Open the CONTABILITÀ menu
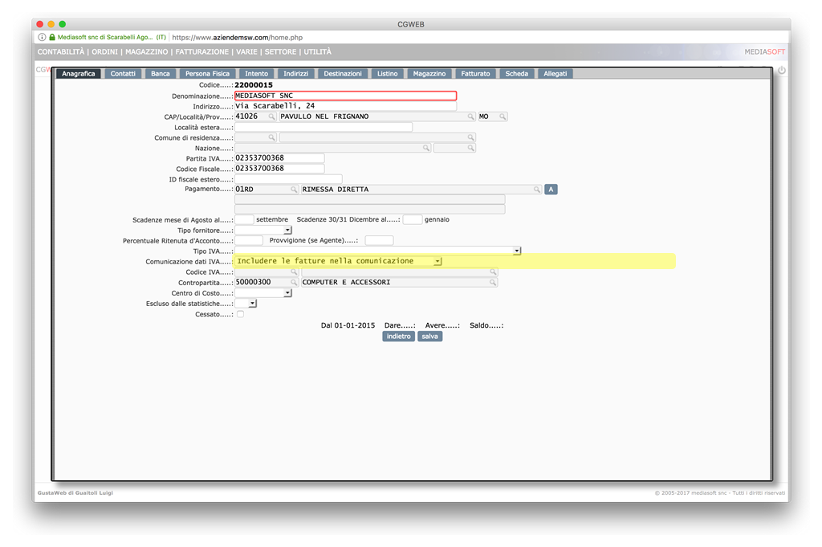This screenshot has height=547, width=822. [61, 52]
